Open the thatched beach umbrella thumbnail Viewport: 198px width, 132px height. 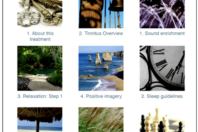click(40, 119)
